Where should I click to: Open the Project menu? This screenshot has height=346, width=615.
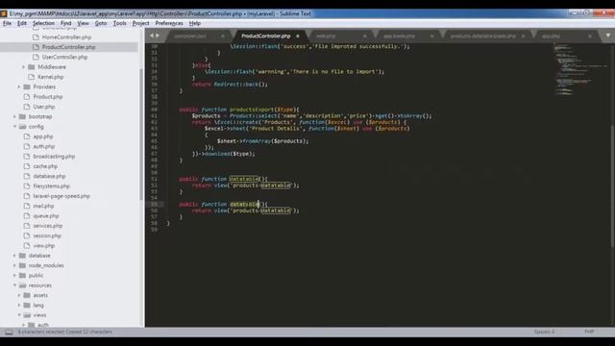click(141, 23)
